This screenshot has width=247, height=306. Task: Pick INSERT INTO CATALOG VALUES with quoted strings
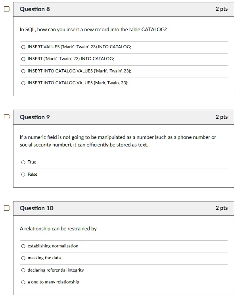pyautogui.click(x=23, y=71)
